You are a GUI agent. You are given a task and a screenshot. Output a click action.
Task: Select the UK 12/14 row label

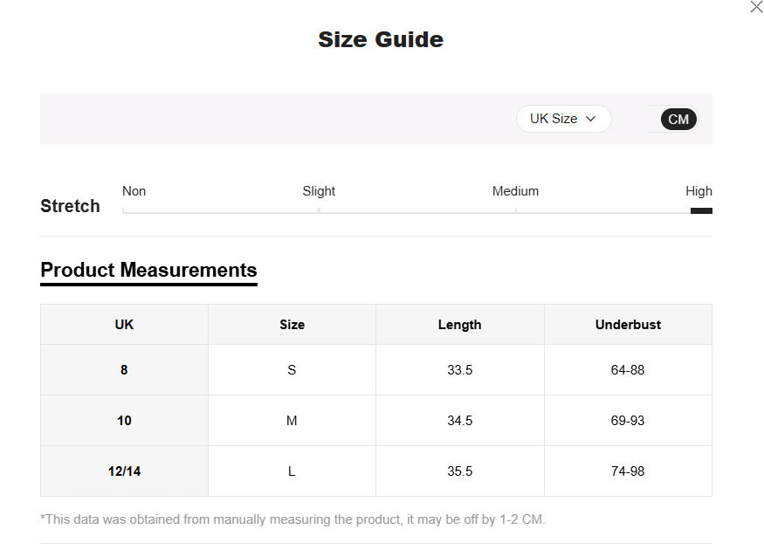click(x=124, y=471)
